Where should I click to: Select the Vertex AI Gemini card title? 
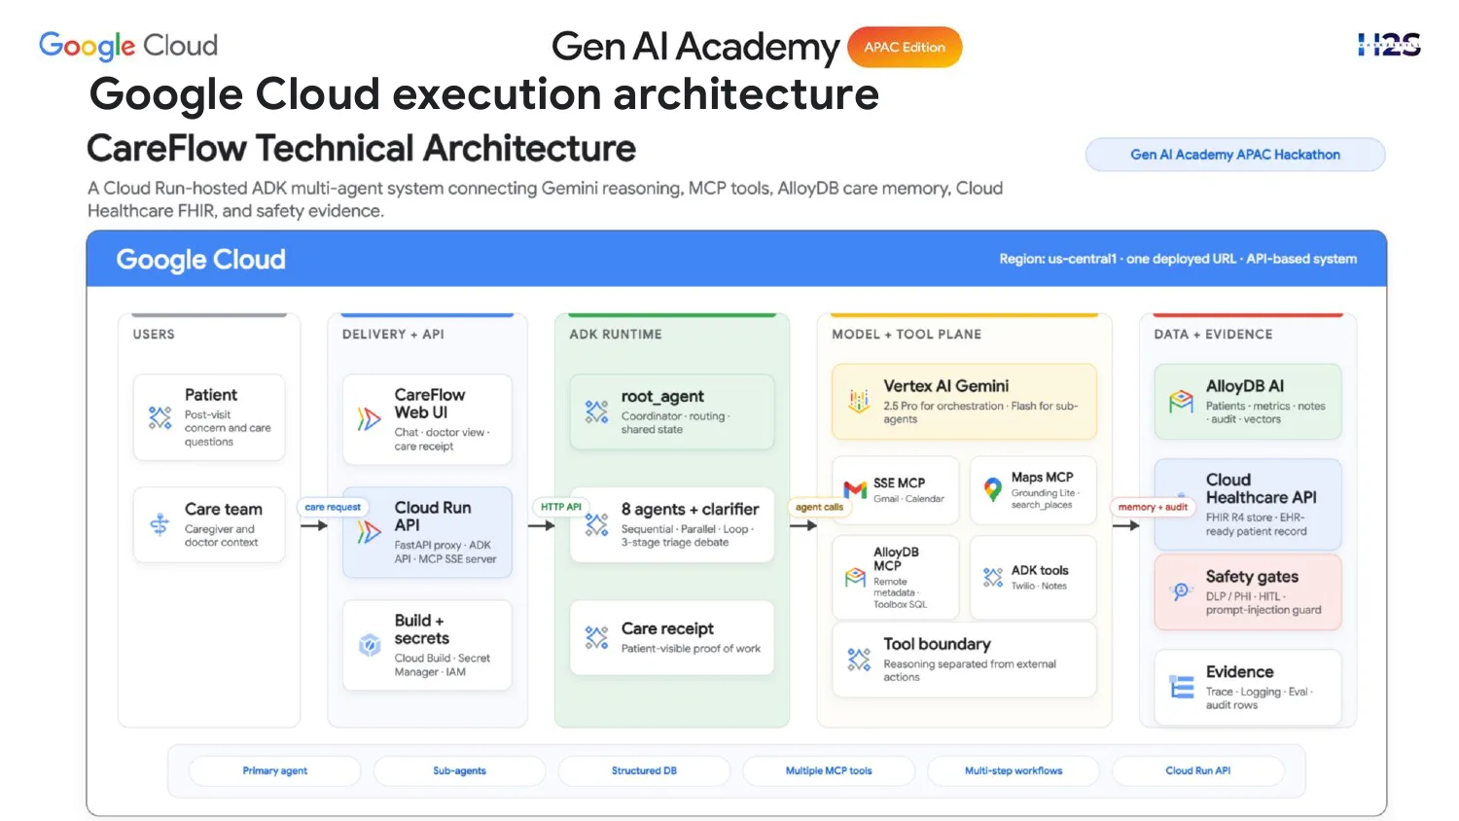(945, 386)
